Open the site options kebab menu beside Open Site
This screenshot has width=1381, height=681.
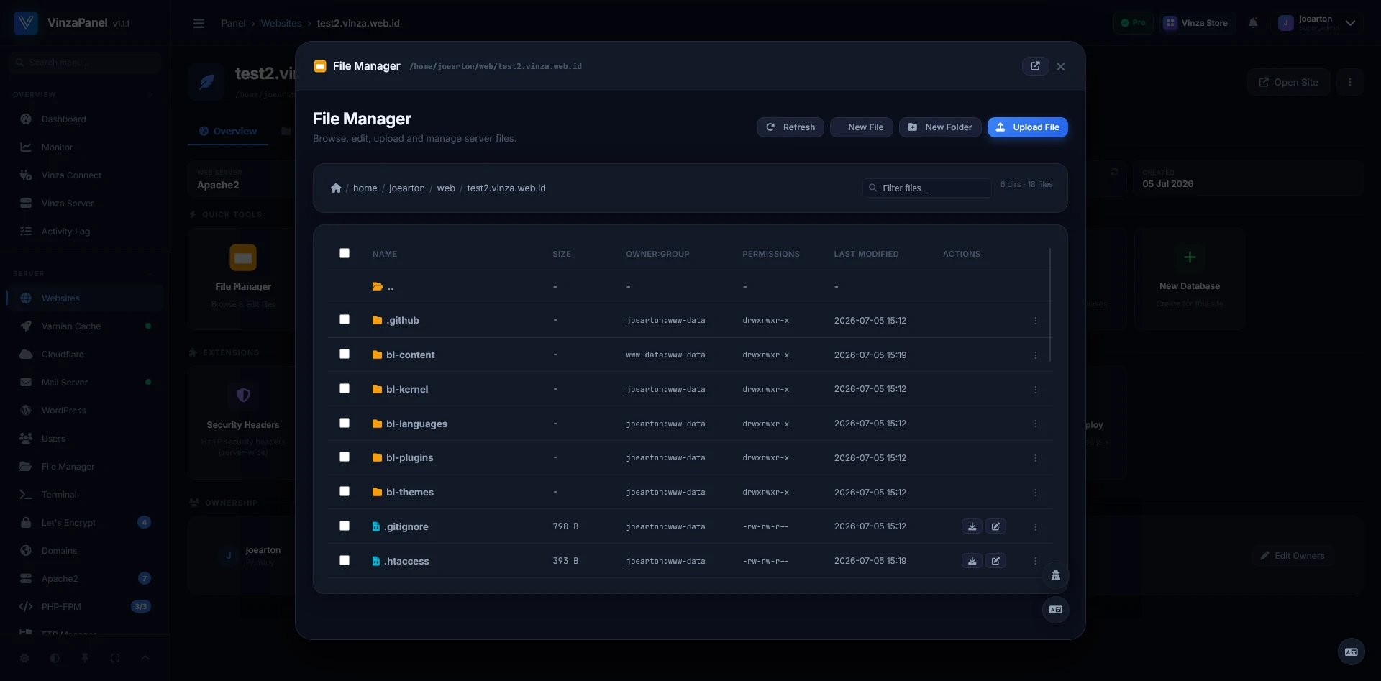tap(1350, 83)
